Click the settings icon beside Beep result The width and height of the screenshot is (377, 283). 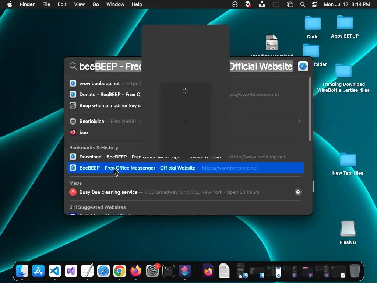[x=73, y=106]
